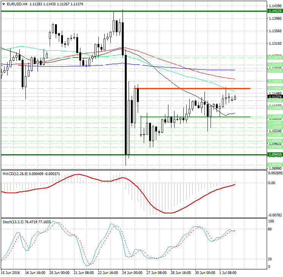
Task: Select the 1.09100 level price label
Action: (275, 165)
